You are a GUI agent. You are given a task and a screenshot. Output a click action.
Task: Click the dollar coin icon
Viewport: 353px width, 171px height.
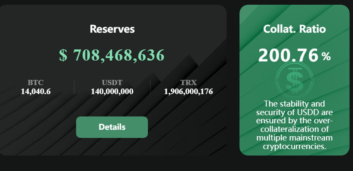pos(294,80)
